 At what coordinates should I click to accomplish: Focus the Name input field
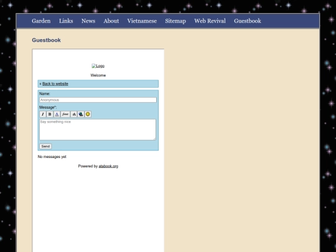(x=98, y=100)
